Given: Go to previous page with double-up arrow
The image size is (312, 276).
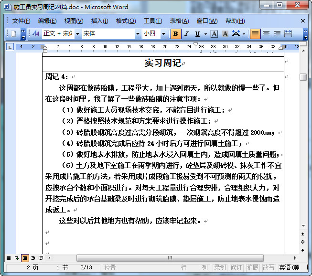Looking at the screenshot, I should tap(302, 234).
